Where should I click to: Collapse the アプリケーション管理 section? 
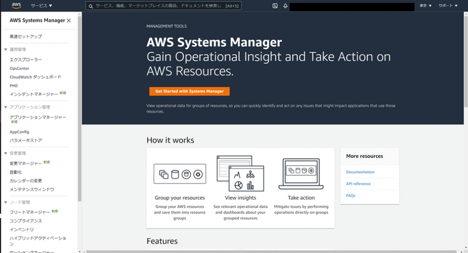click(x=5, y=107)
